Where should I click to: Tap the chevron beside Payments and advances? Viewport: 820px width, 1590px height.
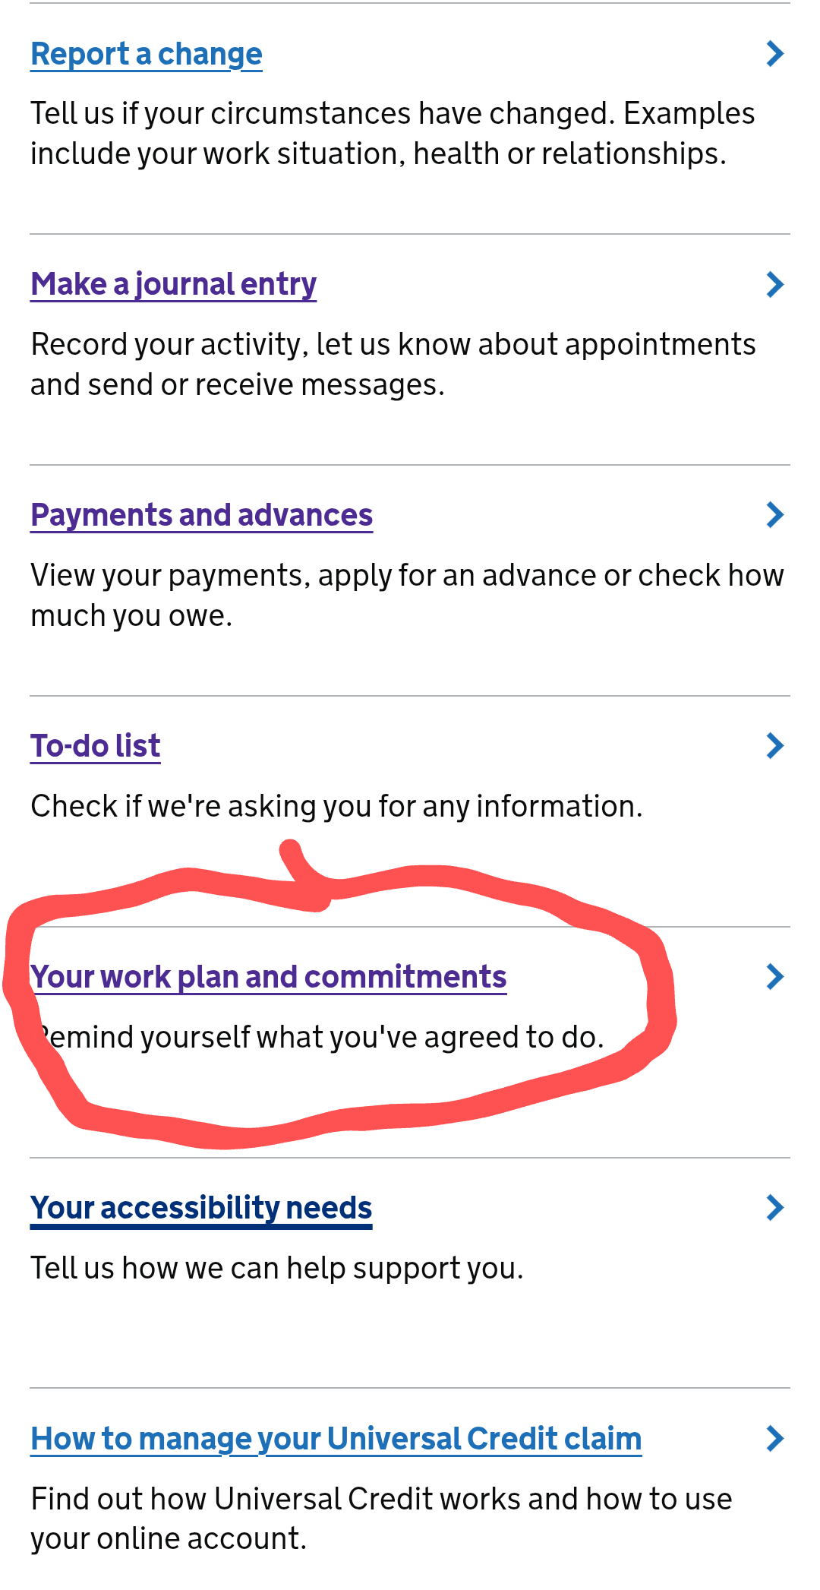[x=775, y=515]
